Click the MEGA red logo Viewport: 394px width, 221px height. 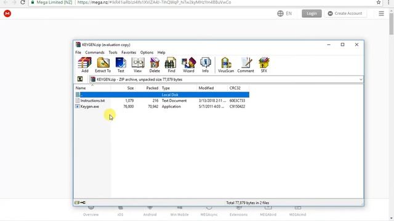point(7,14)
